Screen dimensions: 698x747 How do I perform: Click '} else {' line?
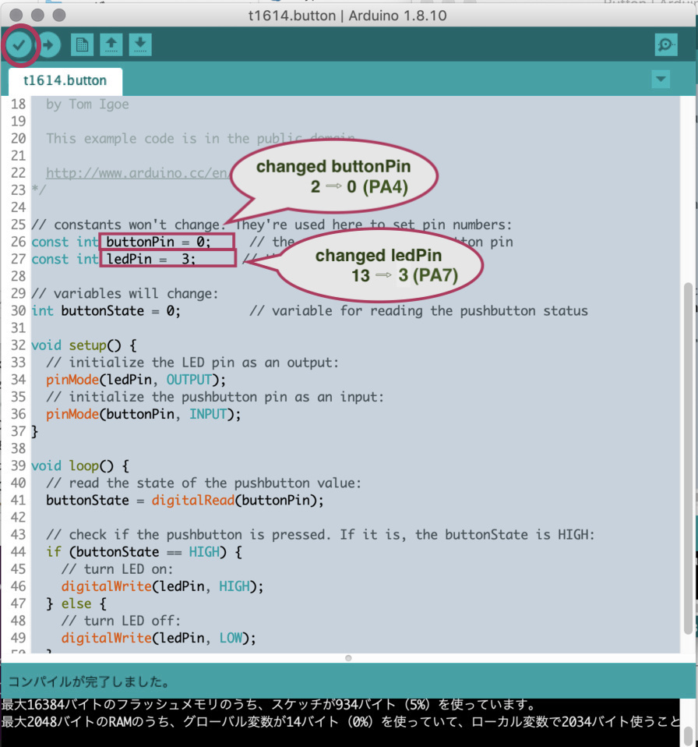[76, 604]
